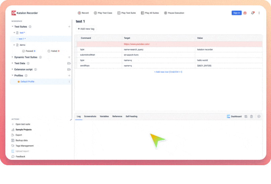
Task: Click Open test suite action
Action: click(21, 124)
